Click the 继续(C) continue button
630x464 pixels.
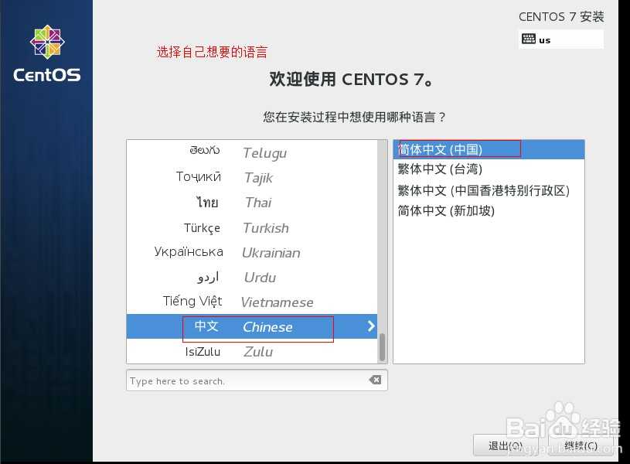click(x=581, y=445)
